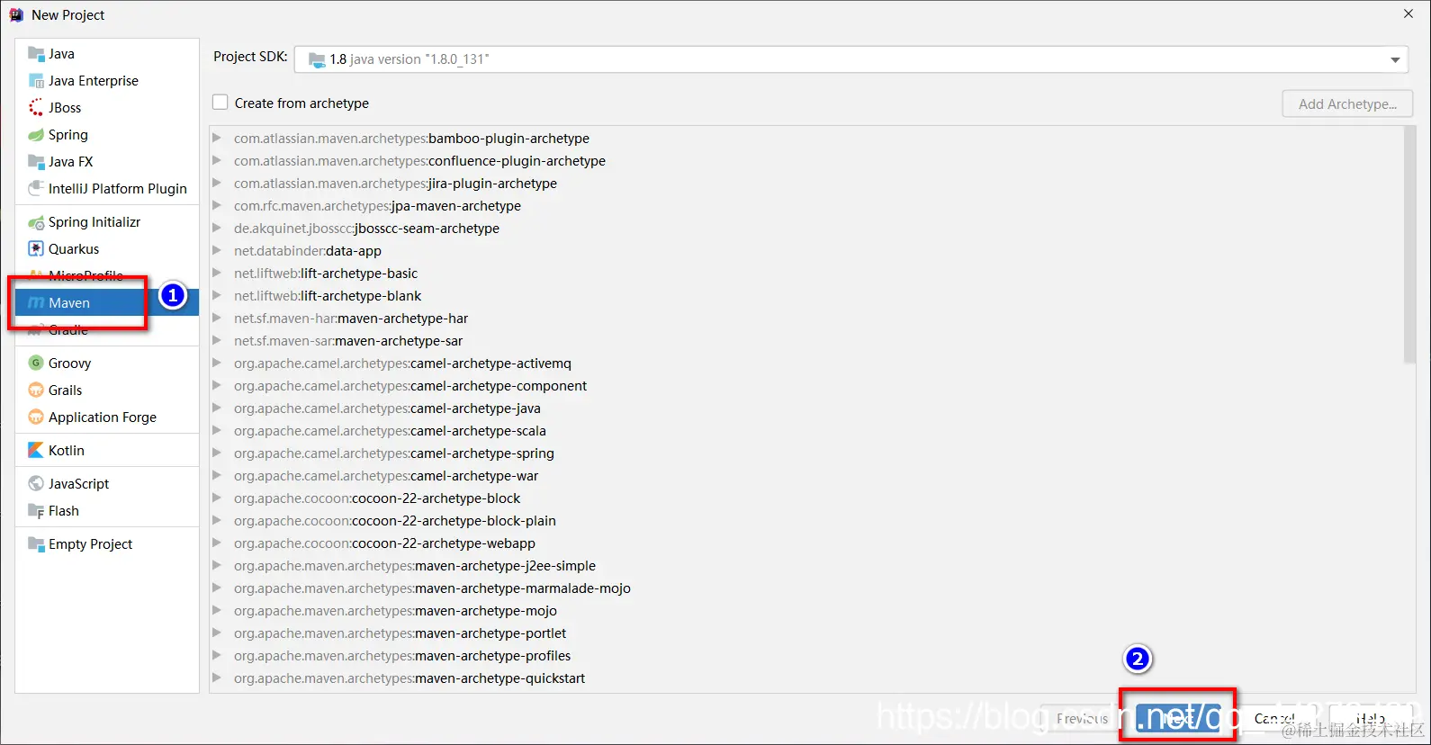
Task: Click the Application Forge icon
Action: (x=36, y=417)
